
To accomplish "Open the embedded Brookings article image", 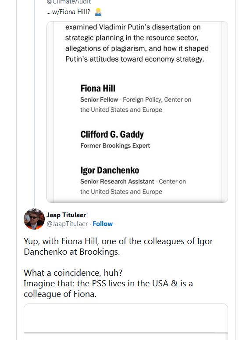I will click(137, 112).
